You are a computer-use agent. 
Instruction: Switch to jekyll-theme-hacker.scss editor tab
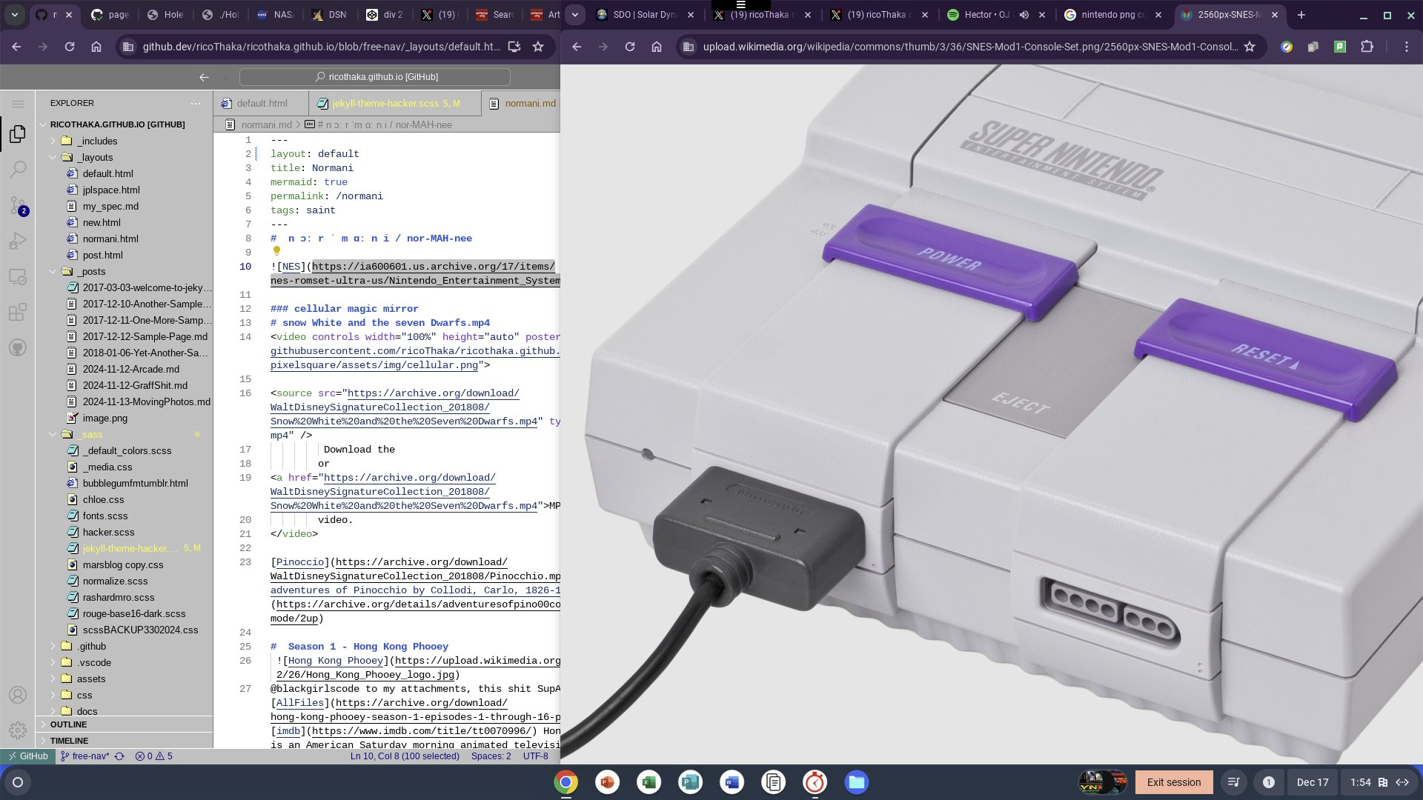pyautogui.click(x=395, y=104)
